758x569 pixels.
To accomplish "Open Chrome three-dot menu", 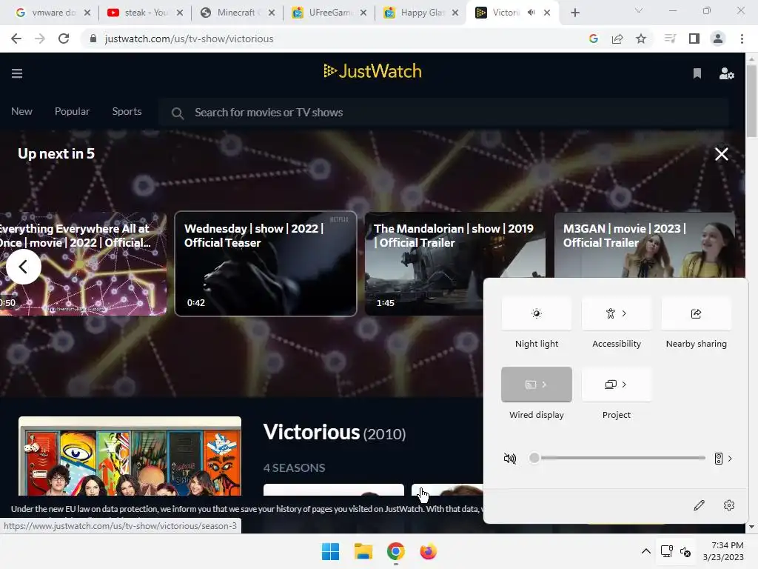I will coord(742,39).
